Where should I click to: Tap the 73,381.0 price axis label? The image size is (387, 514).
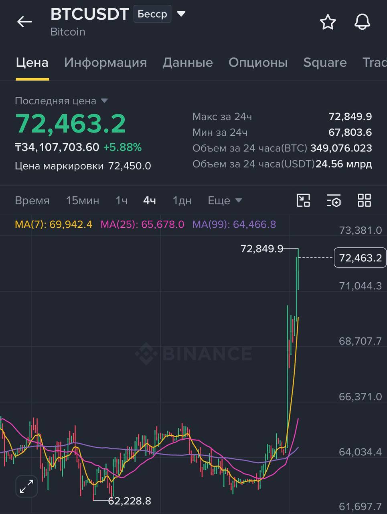360,230
